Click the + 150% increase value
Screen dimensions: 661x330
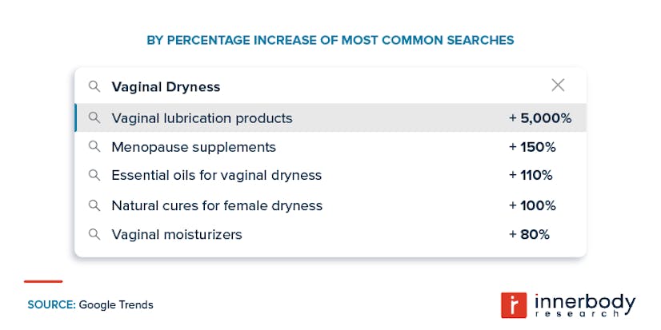pyautogui.click(x=532, y=147)
